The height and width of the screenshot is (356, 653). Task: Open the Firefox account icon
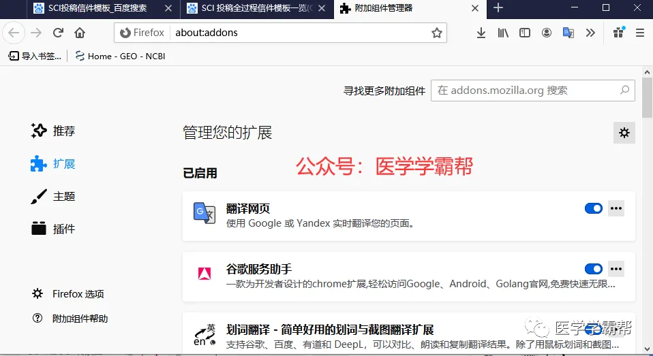coord(547,33)
